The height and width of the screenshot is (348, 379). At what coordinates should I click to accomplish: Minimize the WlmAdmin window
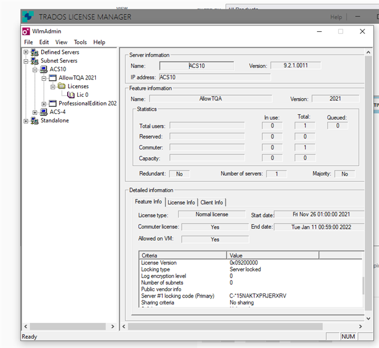[319, 31]
